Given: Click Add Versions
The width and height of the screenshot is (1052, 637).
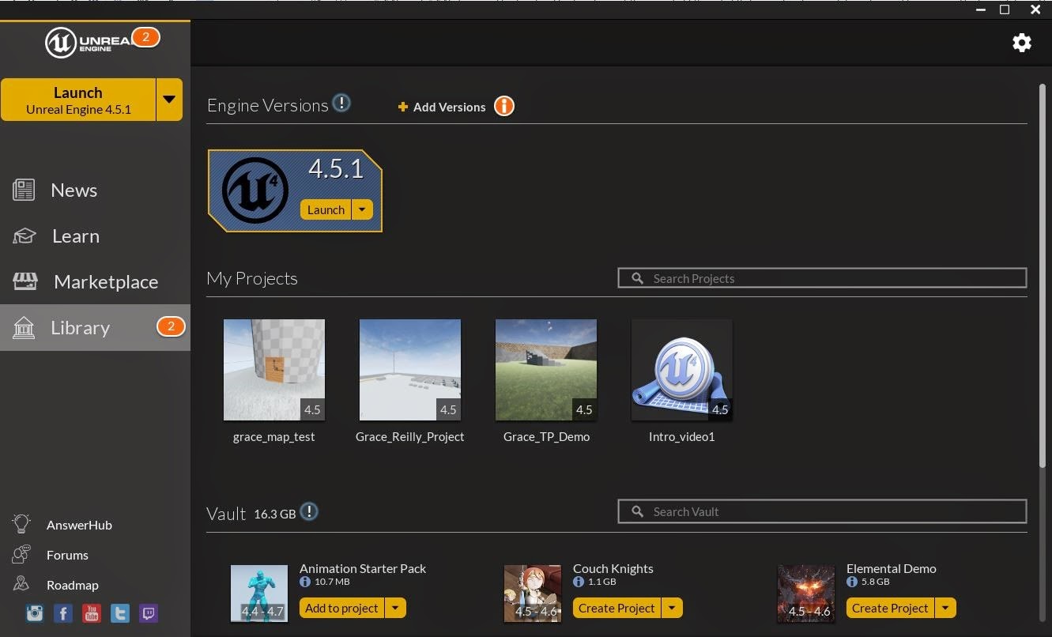Looking at the screenshot, I should tap(442, 107).
